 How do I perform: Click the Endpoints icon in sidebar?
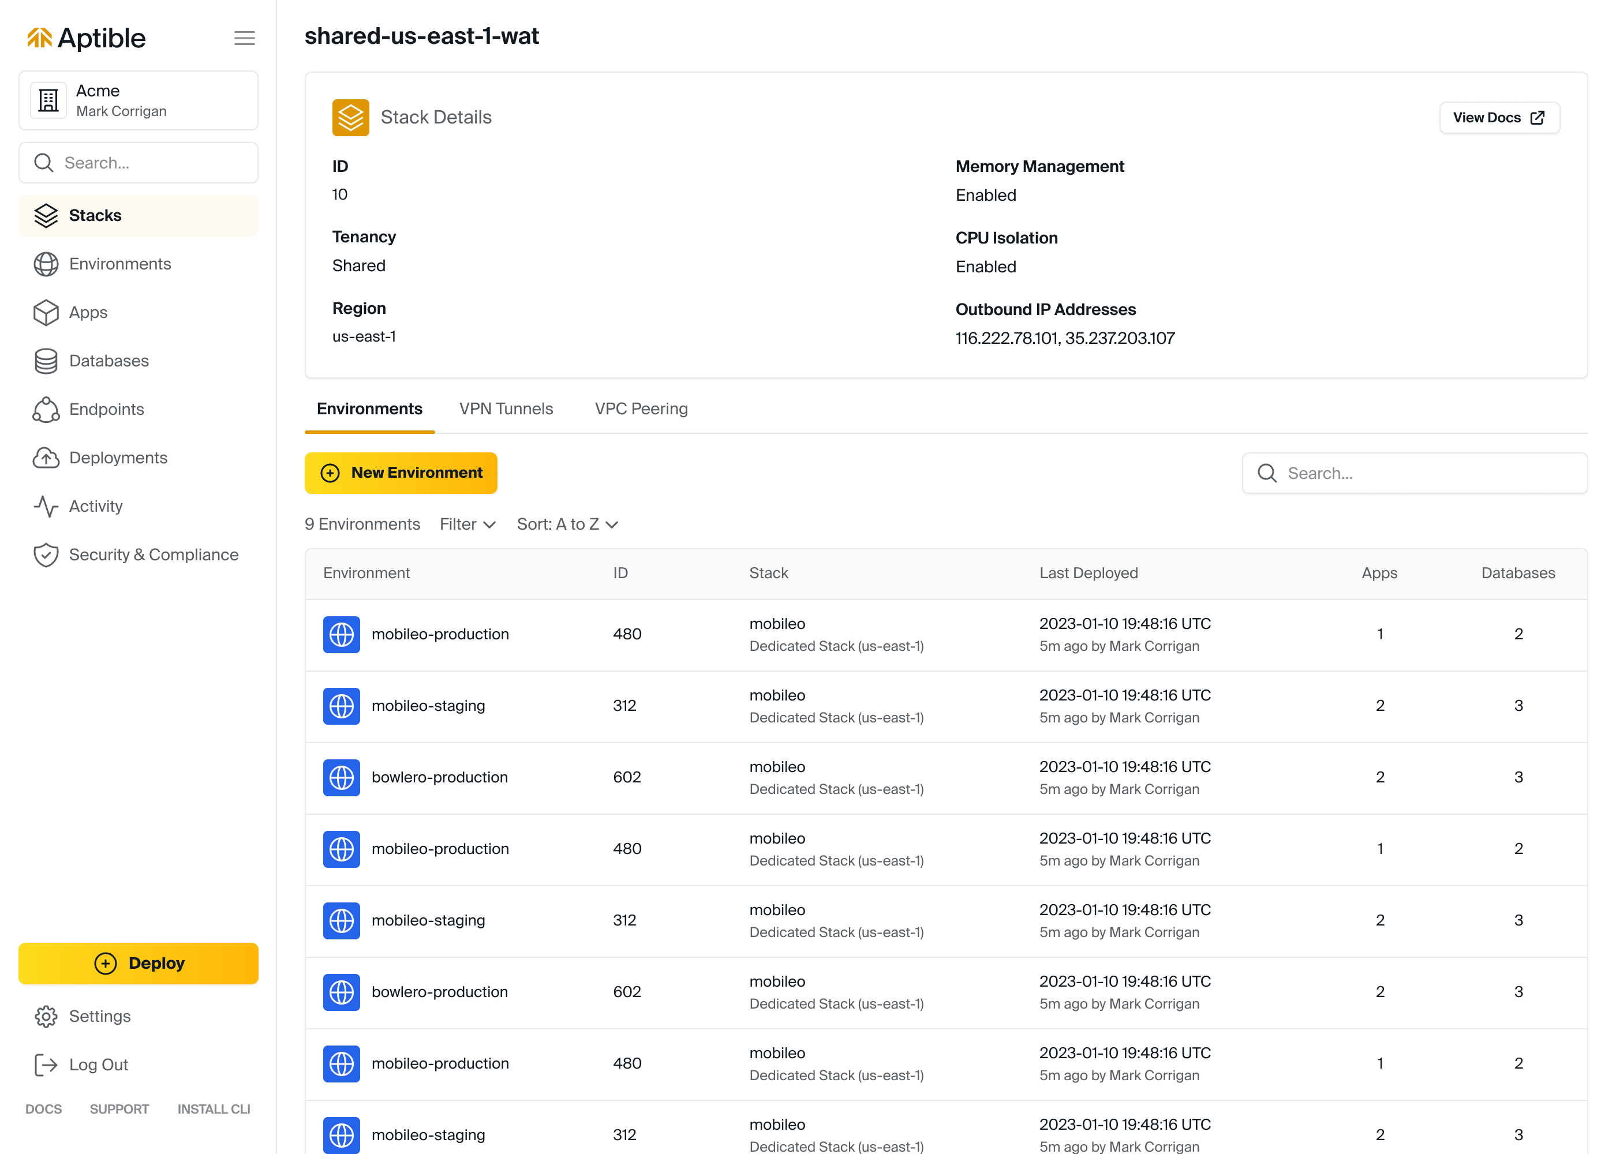[x=46, y=409]
